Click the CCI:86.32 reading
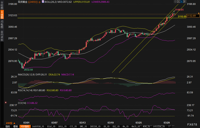The image size is (200, 128). [x=32, y=103]
